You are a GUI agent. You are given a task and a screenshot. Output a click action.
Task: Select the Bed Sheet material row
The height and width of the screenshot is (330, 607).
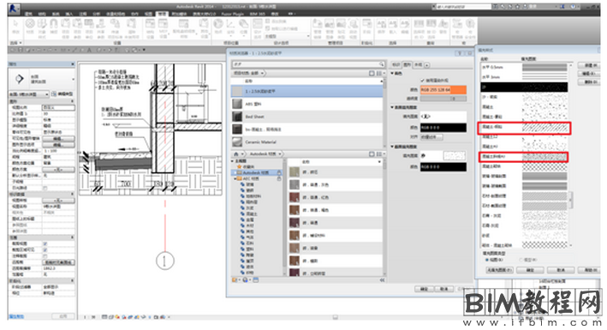(306, 117)
